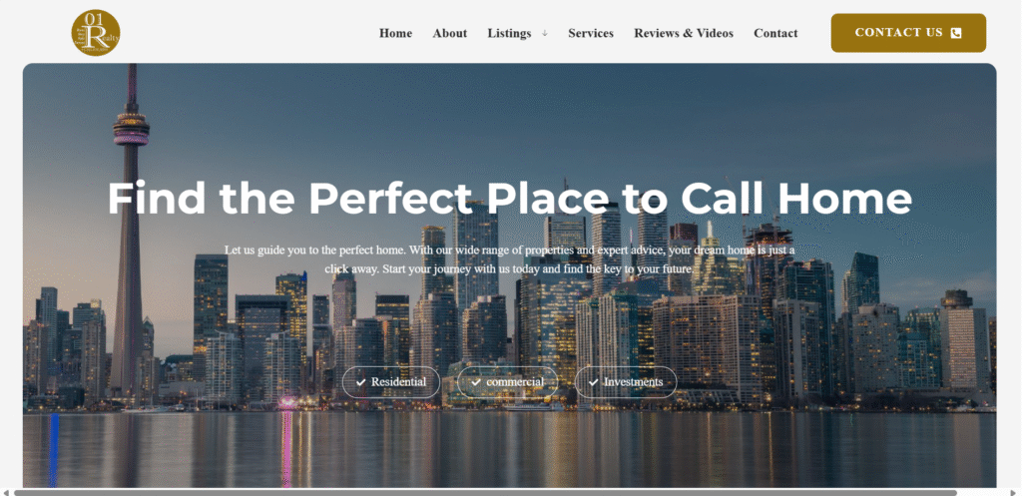Open the About page
This screenshot has width=1022, height=496.
pos(450,33)
